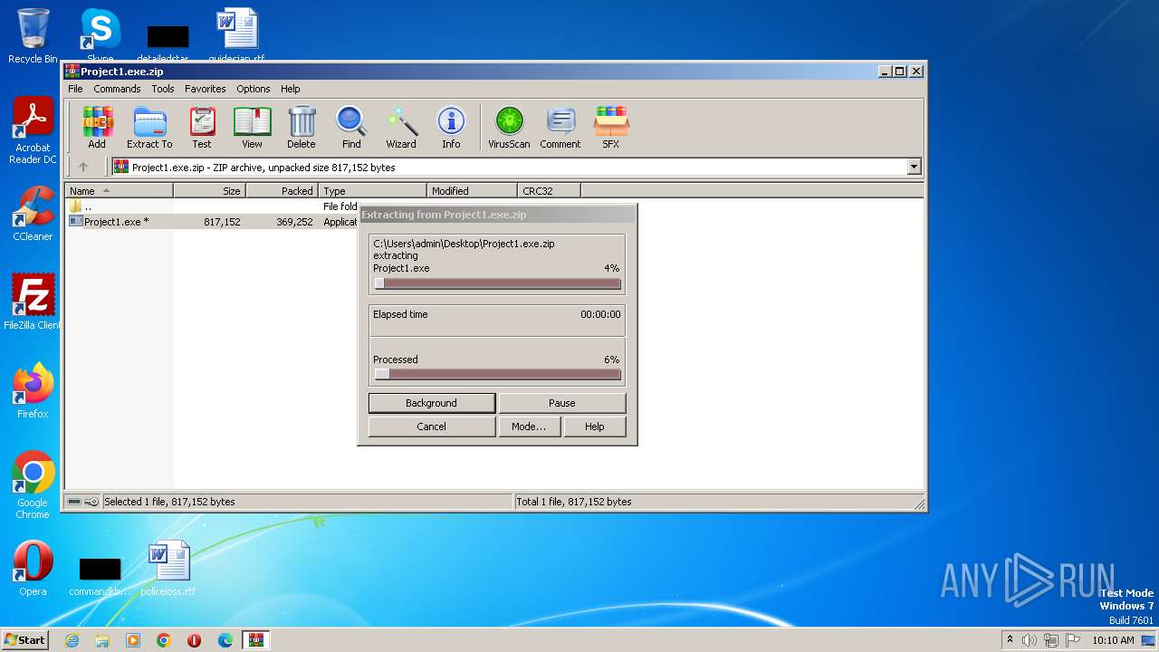Sort by Size column header
Image resolution: width=1159 pixels, height=652 pixels.
209,190
